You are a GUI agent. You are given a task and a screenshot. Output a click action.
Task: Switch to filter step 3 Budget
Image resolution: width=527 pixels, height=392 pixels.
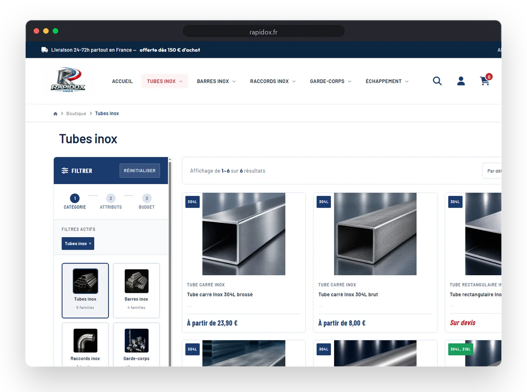[147, 201]
